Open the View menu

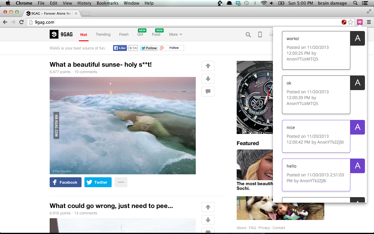click(67, 3)
